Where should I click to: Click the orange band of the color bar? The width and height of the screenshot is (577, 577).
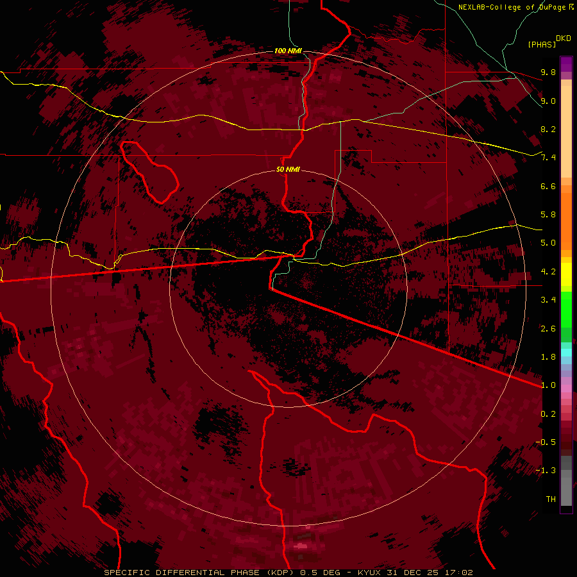pyautogui.click(x=566, y=221)
